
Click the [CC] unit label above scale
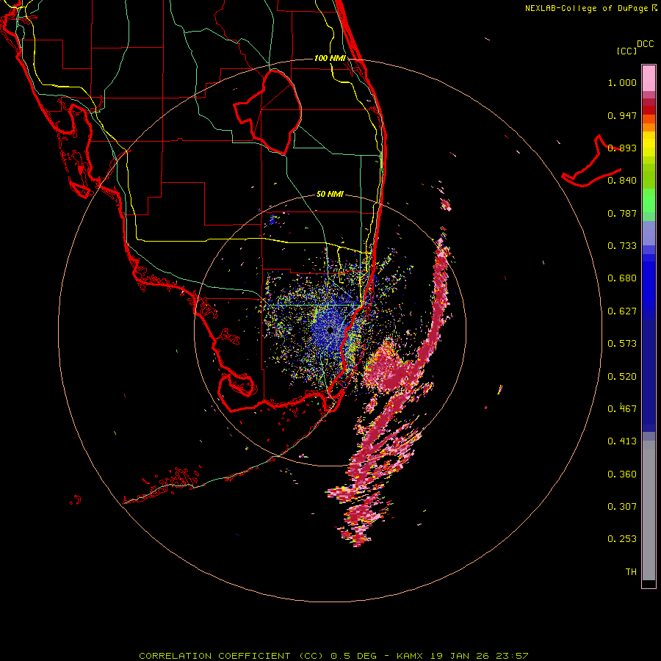click(x=626, y=51)
